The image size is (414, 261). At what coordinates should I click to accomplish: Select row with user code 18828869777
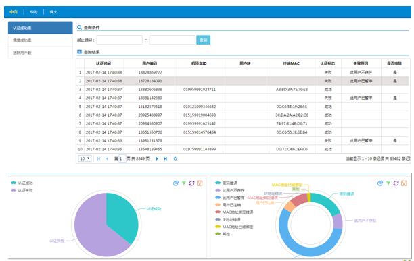242,72
